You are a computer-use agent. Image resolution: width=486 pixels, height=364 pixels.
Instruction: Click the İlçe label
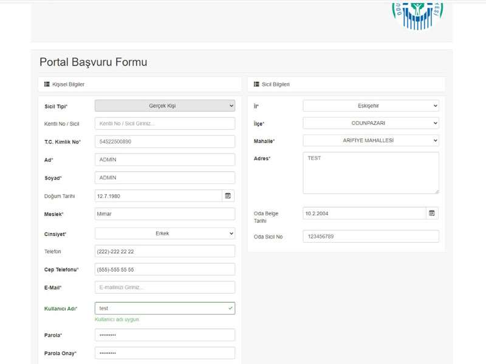coord(259,124)
